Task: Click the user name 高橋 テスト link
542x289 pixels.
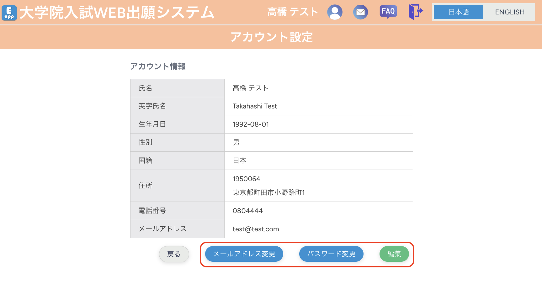Action: pos(293,12)
